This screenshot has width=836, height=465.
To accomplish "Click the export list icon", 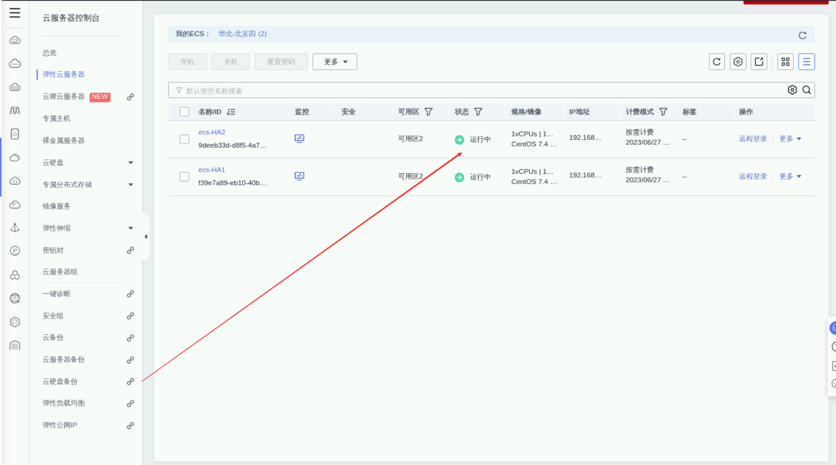I will [x=759, y=62].
